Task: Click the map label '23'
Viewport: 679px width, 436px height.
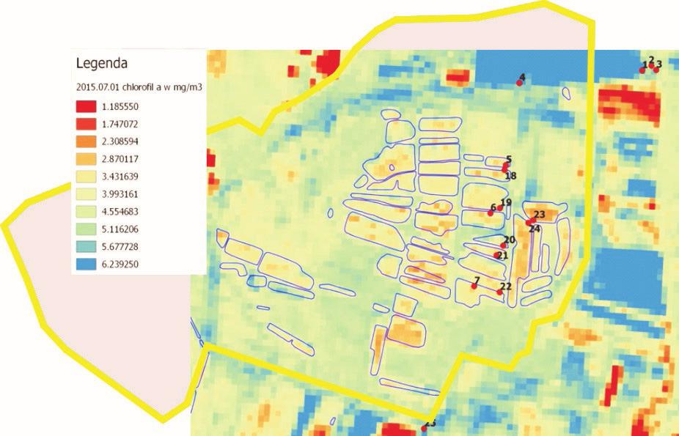Action: click(x=539, y=215)
